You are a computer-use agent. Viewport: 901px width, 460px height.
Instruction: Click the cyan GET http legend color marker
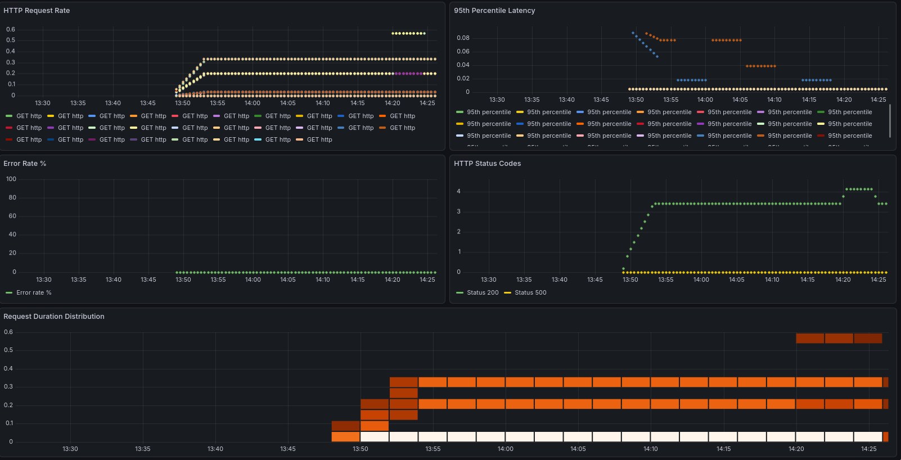(258, 139)
